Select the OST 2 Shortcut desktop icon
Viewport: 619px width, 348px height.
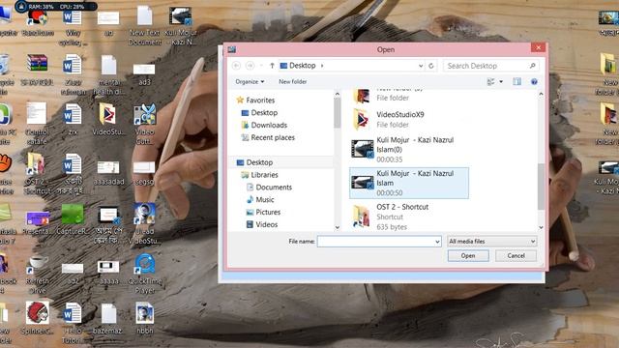click(37, 174)
